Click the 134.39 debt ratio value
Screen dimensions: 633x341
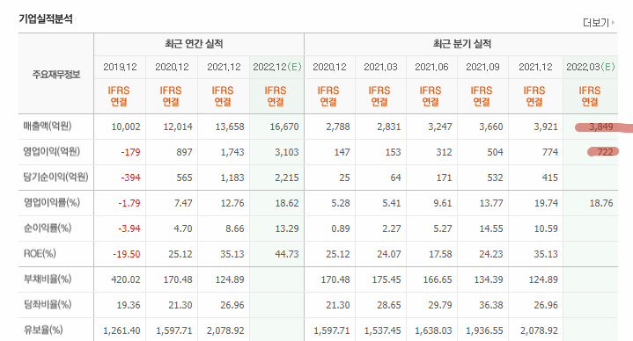[489, 279]
